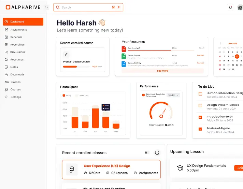Click the Dashboard clock icon in sidebar
Viewport: 243px width, 189px height.
click(x=6, y=22)
